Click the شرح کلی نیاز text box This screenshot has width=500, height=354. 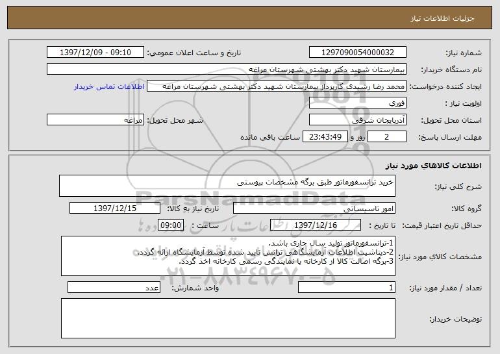point(227,186)
